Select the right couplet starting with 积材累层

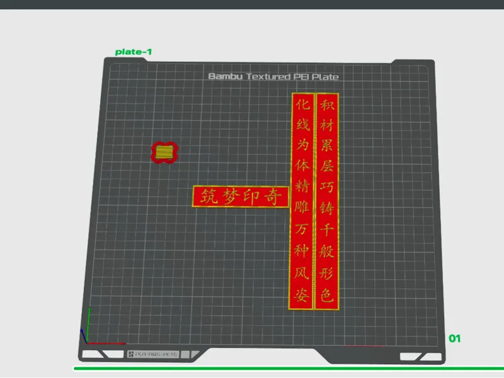tap(327, 202)
